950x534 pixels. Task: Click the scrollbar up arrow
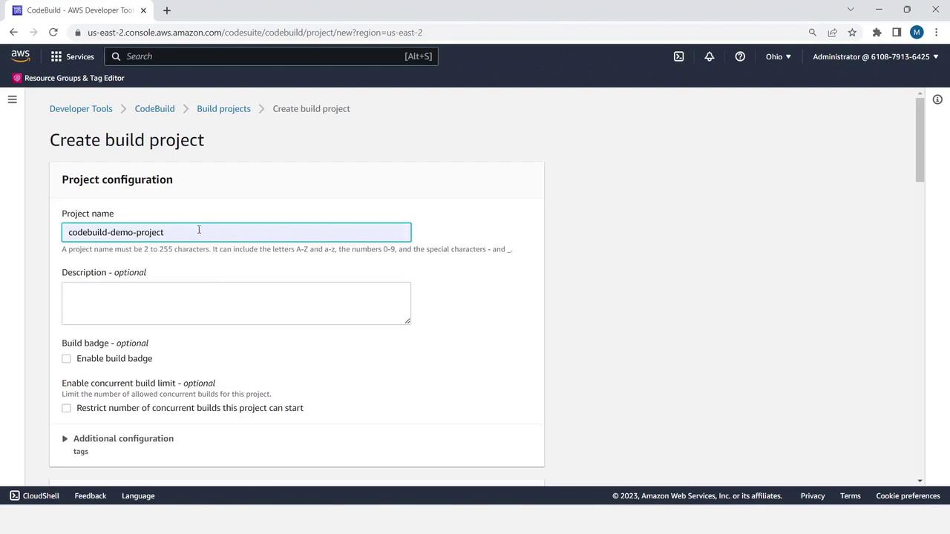click(x=920, y=94)
